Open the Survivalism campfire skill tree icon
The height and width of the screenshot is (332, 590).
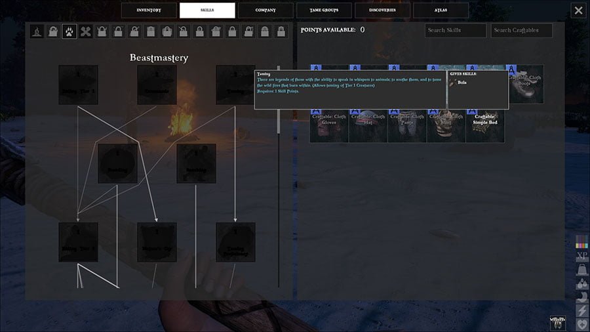37,31
